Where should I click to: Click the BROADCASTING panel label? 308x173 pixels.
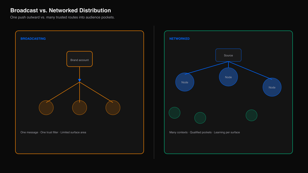33,39
